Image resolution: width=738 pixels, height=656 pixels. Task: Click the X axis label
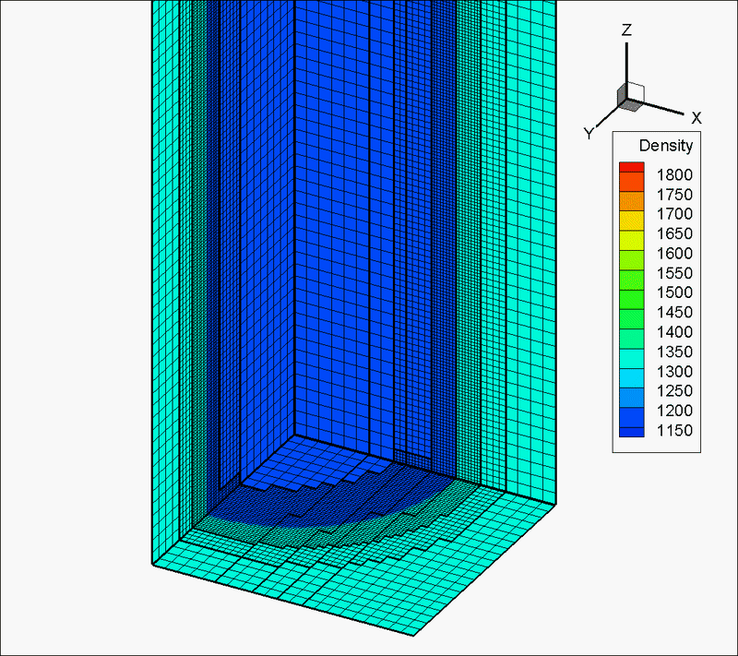696,118
